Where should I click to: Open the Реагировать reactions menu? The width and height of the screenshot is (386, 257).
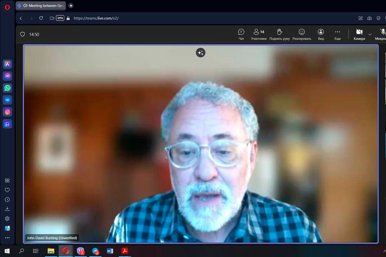click(x=302, y=34)
